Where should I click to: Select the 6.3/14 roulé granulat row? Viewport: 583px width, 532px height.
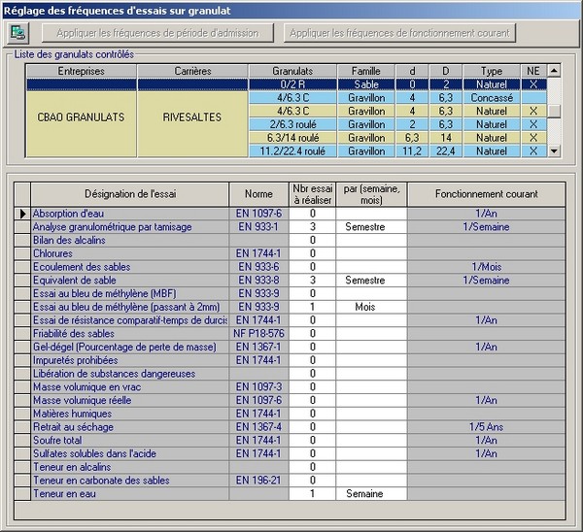point(292,138)
